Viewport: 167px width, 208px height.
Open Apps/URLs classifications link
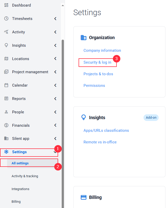pyautogui.click(x=106, y=131)
